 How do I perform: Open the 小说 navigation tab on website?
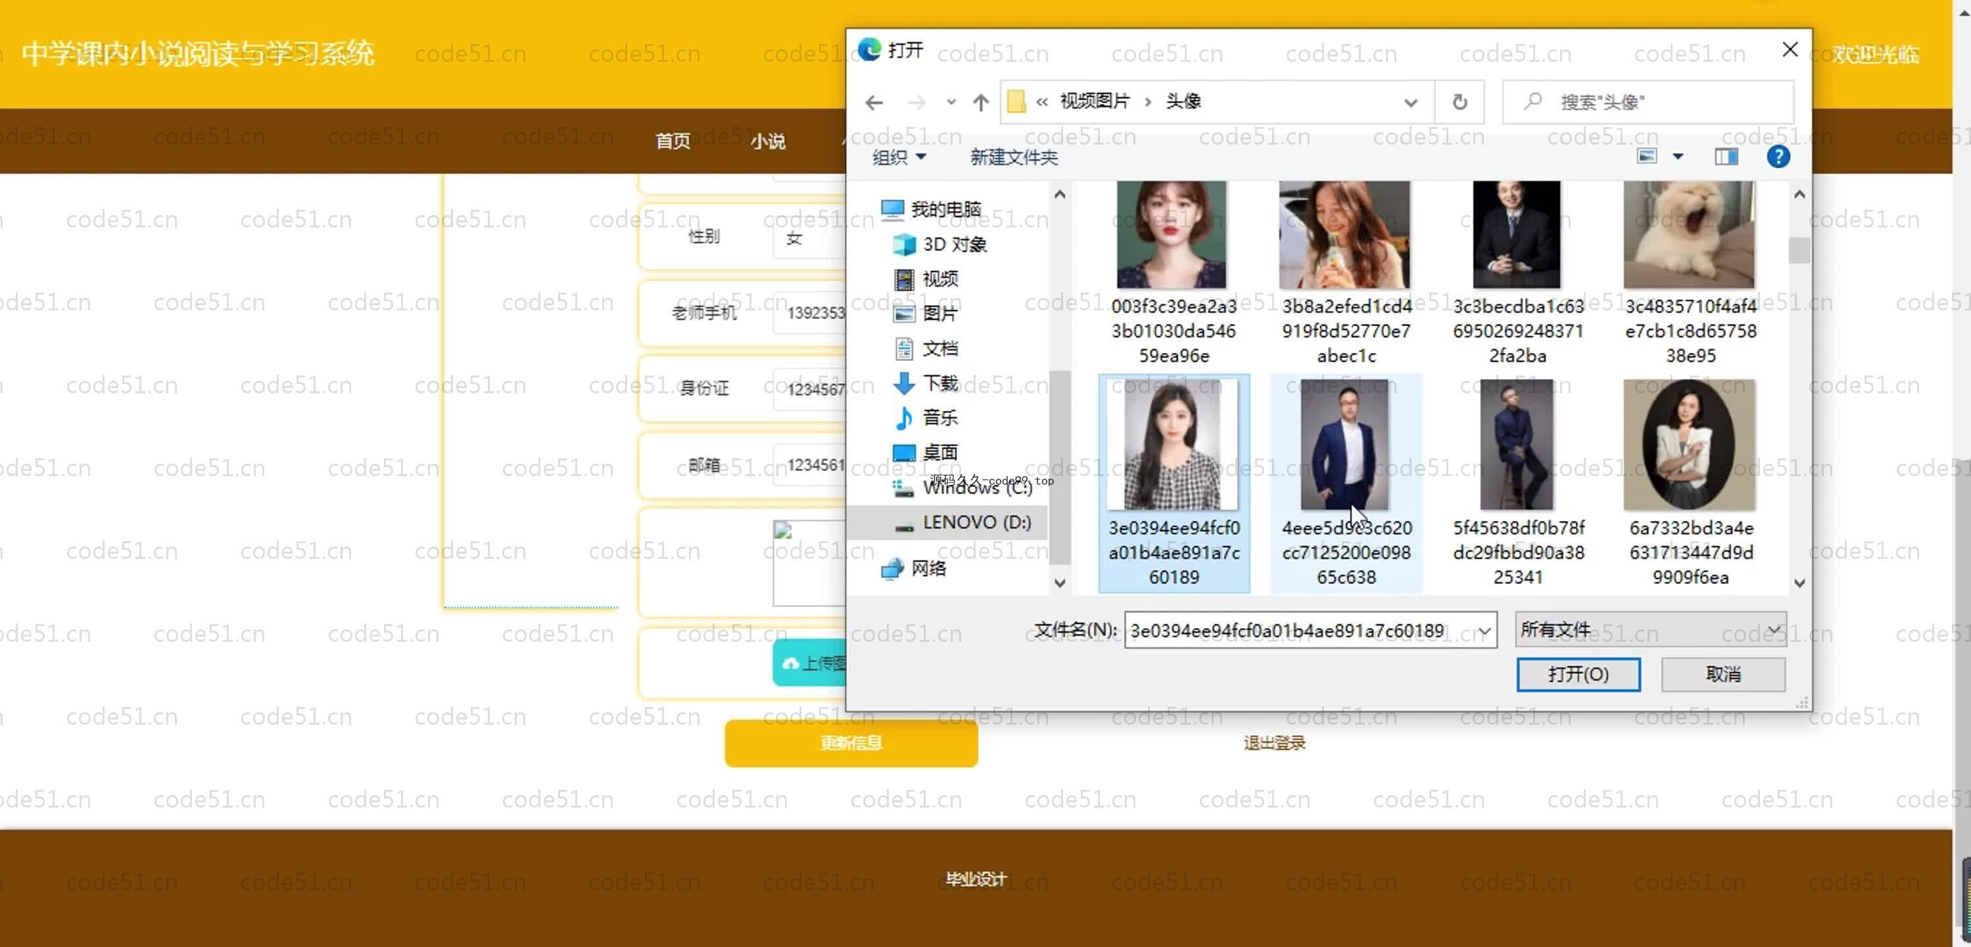pyautogui.click(x=767, y=141)
